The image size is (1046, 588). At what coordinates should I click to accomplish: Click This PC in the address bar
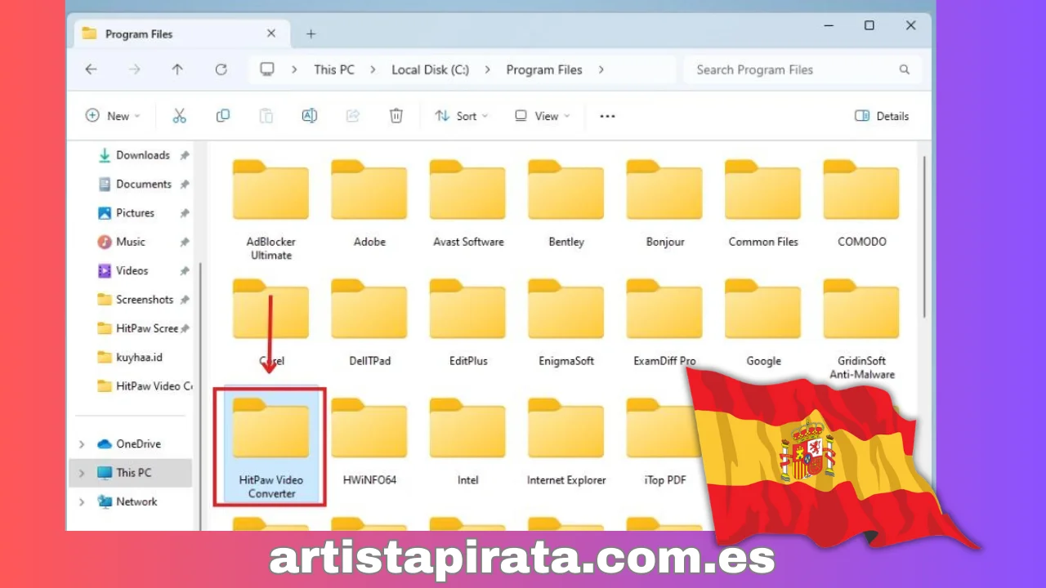334,69
